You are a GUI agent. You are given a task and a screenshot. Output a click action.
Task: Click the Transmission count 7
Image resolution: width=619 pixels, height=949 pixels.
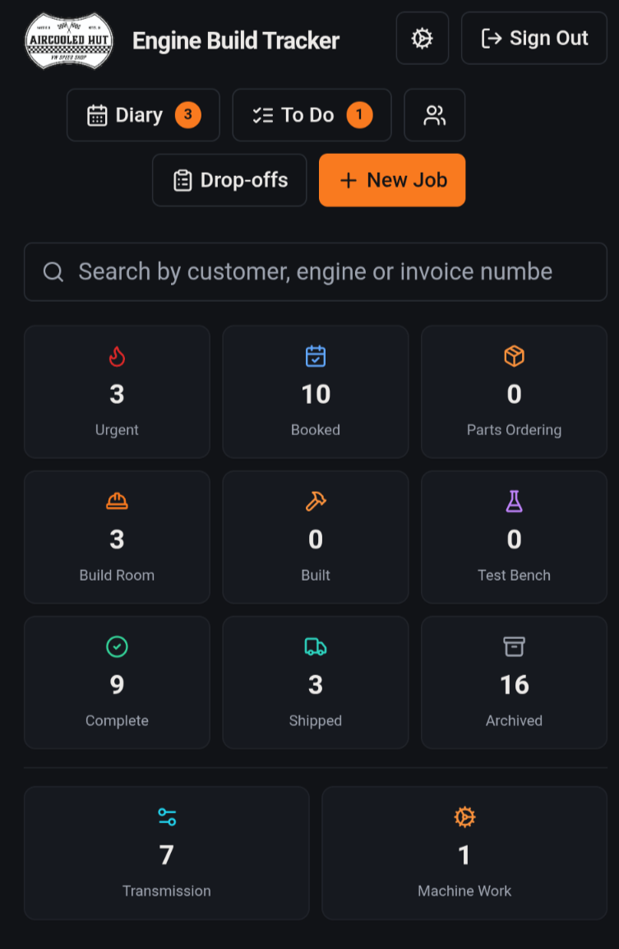(x=166, y=855)
